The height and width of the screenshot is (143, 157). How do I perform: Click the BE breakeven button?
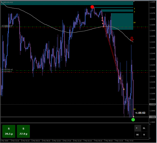pyautogui.click(x=138, y=135)
